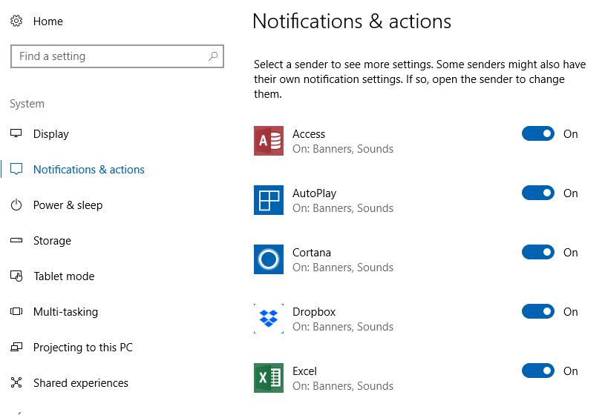Turn off Access notifications toggle
The height and width of the screenshot is (415, 605).
pyautogui.click(x=538, y=133)
